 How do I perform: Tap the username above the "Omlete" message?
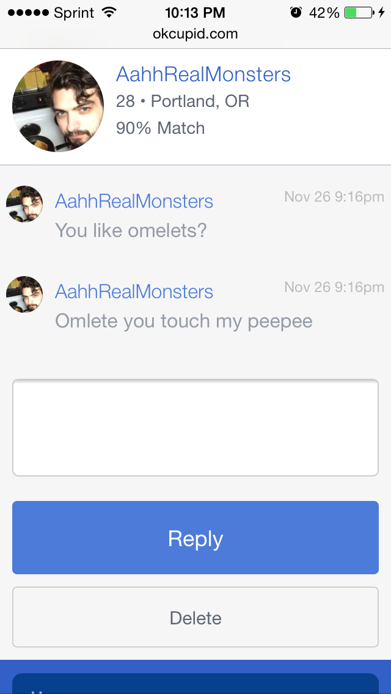[x=134, y=291]
